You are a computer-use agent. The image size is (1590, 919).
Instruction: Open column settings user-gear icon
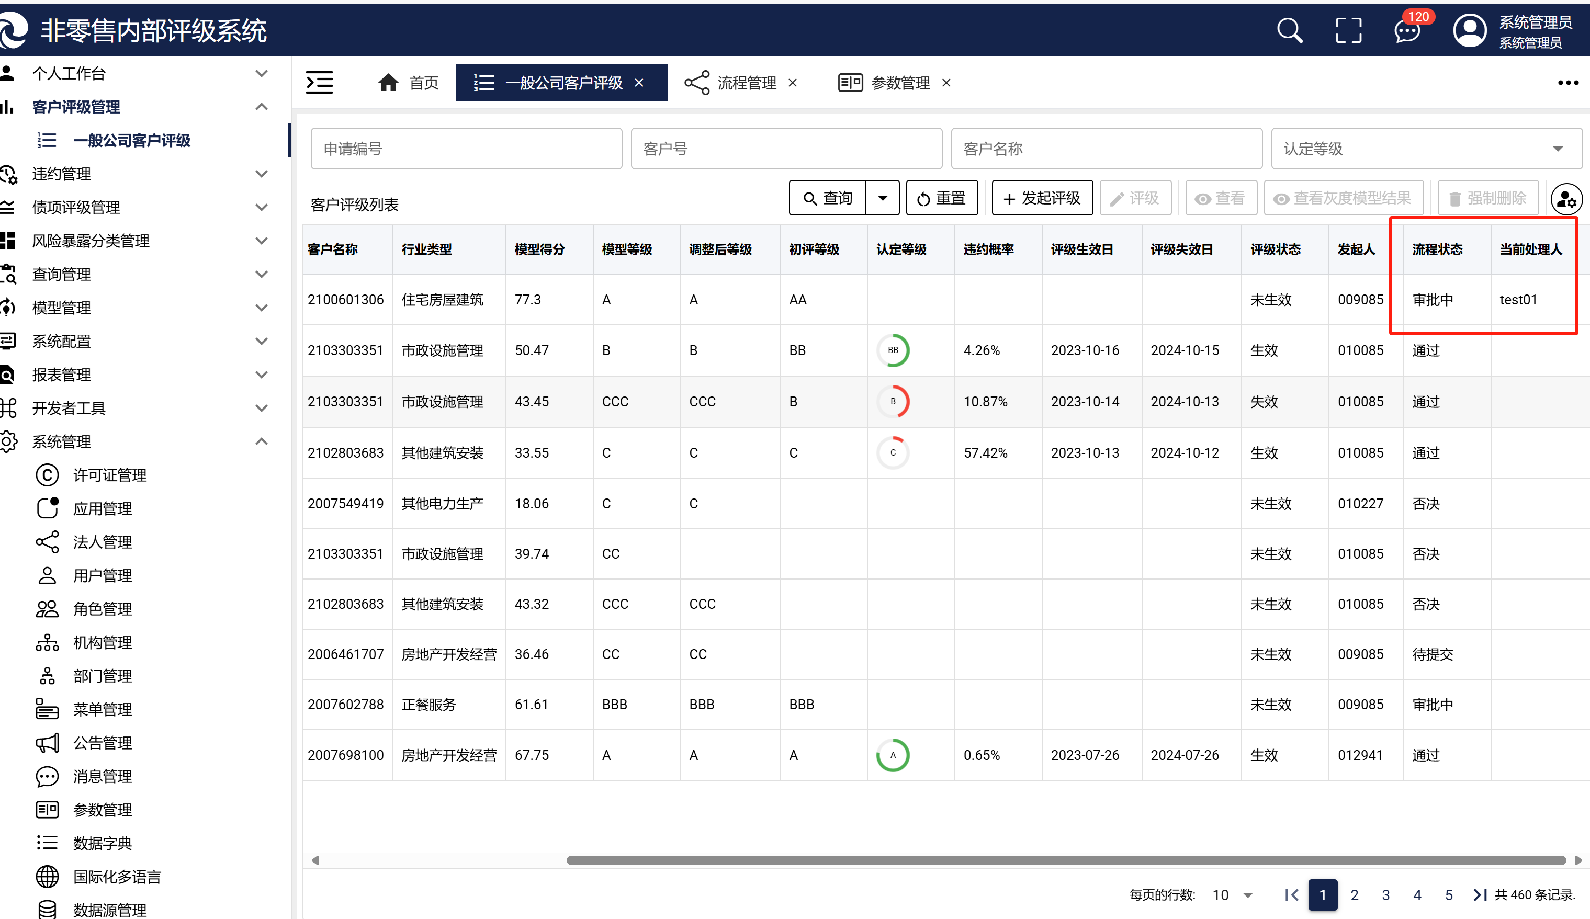pyautogui.click(x=1566, y=199)
